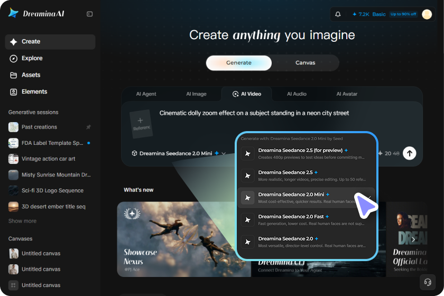Click the 20 credits cost indicator
Viewport: 444px width, 296px height.
coord(388,153)
